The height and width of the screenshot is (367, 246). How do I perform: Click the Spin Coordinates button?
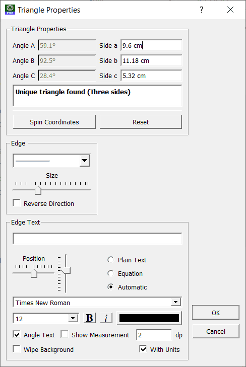54,122
